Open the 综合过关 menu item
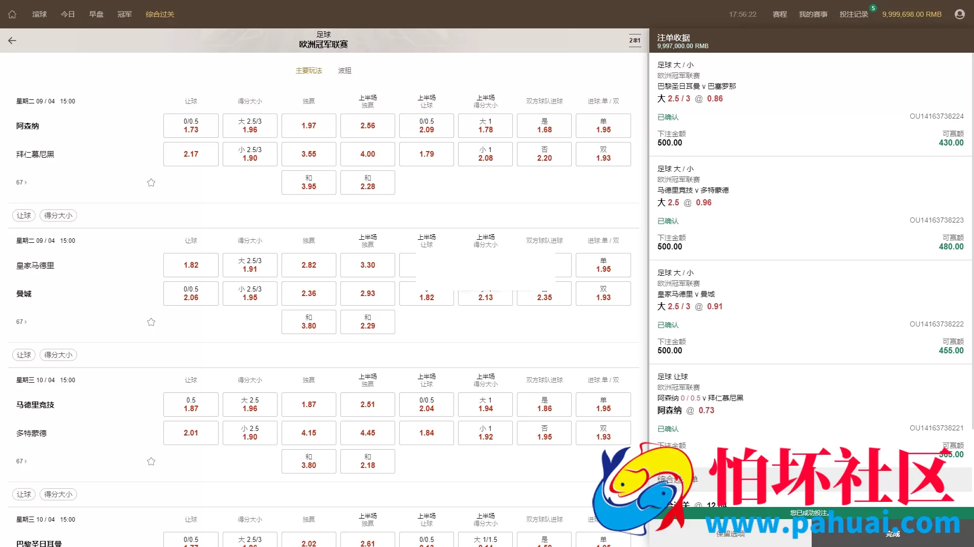 pos(160,14)
